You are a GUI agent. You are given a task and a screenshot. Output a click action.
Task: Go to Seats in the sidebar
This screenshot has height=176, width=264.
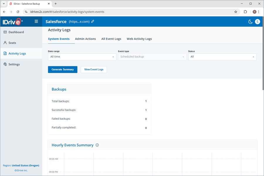pyautogui.click(x=12, y=43)
